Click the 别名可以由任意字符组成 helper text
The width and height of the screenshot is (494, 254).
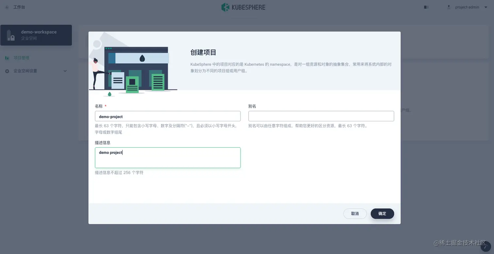click(308, 126)
